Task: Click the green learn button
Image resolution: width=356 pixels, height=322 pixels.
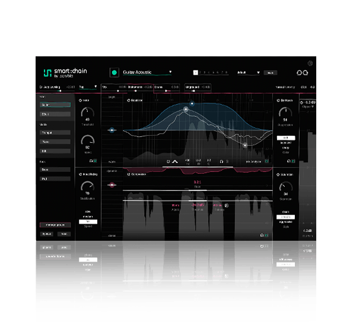Action: pyautogui.click(x=114, y=72)
